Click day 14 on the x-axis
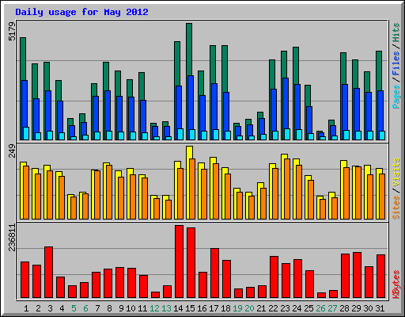This screenshot has width=405, height=317. [178, 308]
